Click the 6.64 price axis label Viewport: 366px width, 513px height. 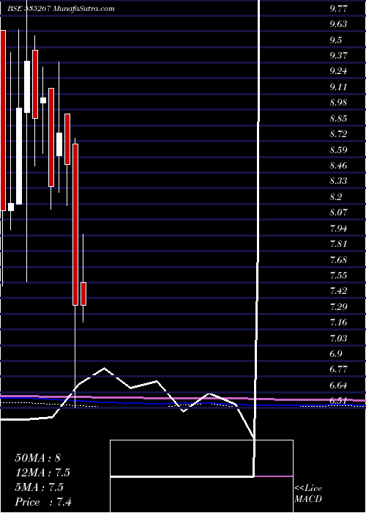(338, 386)
